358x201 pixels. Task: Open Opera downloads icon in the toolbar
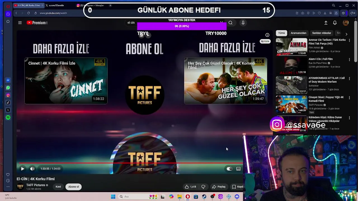pos(325,13)
